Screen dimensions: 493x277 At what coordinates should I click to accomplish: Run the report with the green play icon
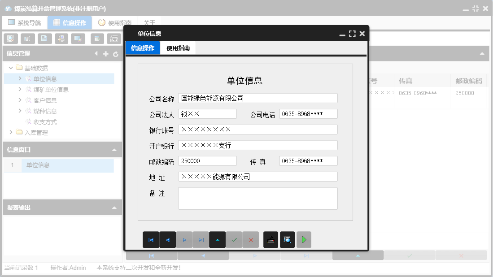click(x=304, y=239)
